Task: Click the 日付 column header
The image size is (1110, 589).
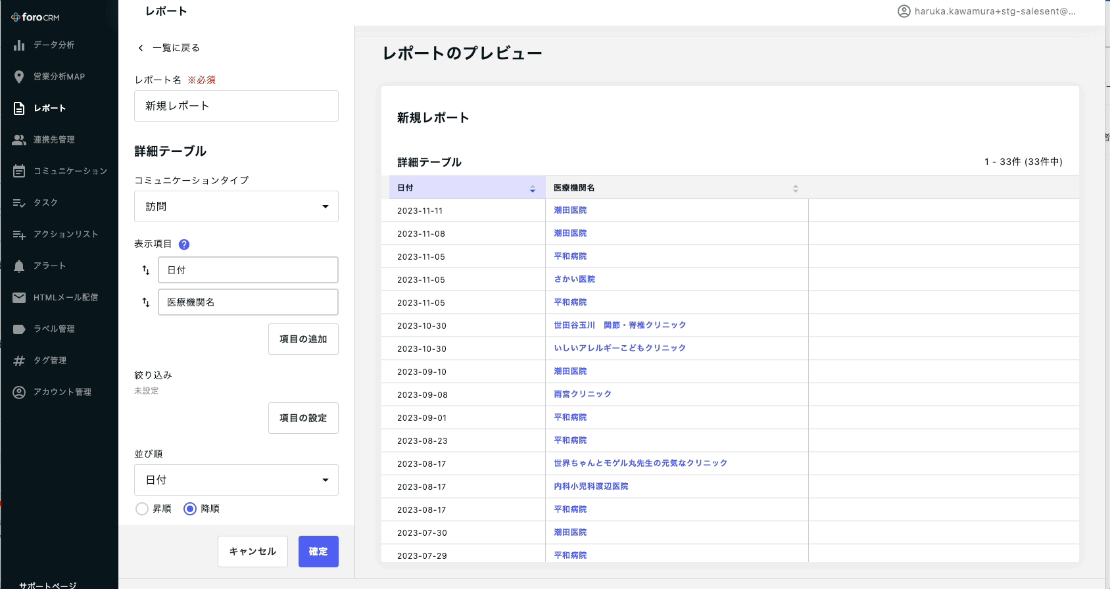Action: point(467,188)
